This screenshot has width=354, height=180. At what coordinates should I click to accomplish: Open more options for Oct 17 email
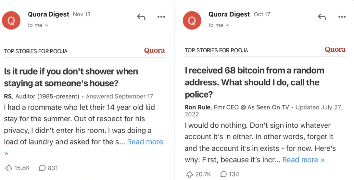pyautogui.click(x=342, y=17)
